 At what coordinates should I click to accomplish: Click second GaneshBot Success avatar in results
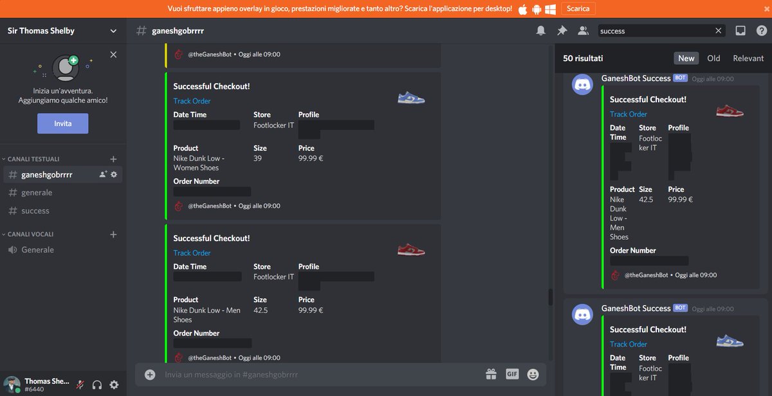[x=583, y=315]
